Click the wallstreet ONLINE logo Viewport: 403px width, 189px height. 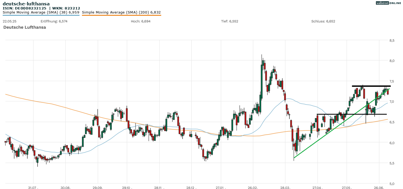tap(388, 3)
